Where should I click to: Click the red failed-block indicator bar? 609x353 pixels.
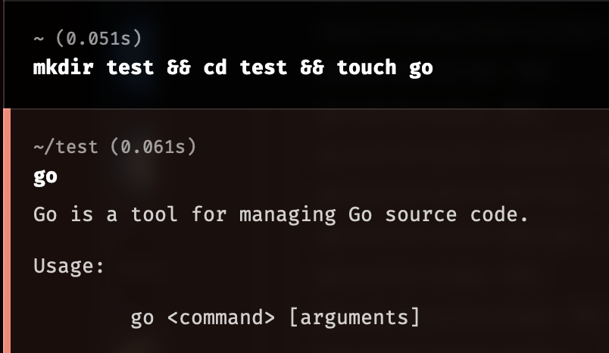(x=7, y=231)
